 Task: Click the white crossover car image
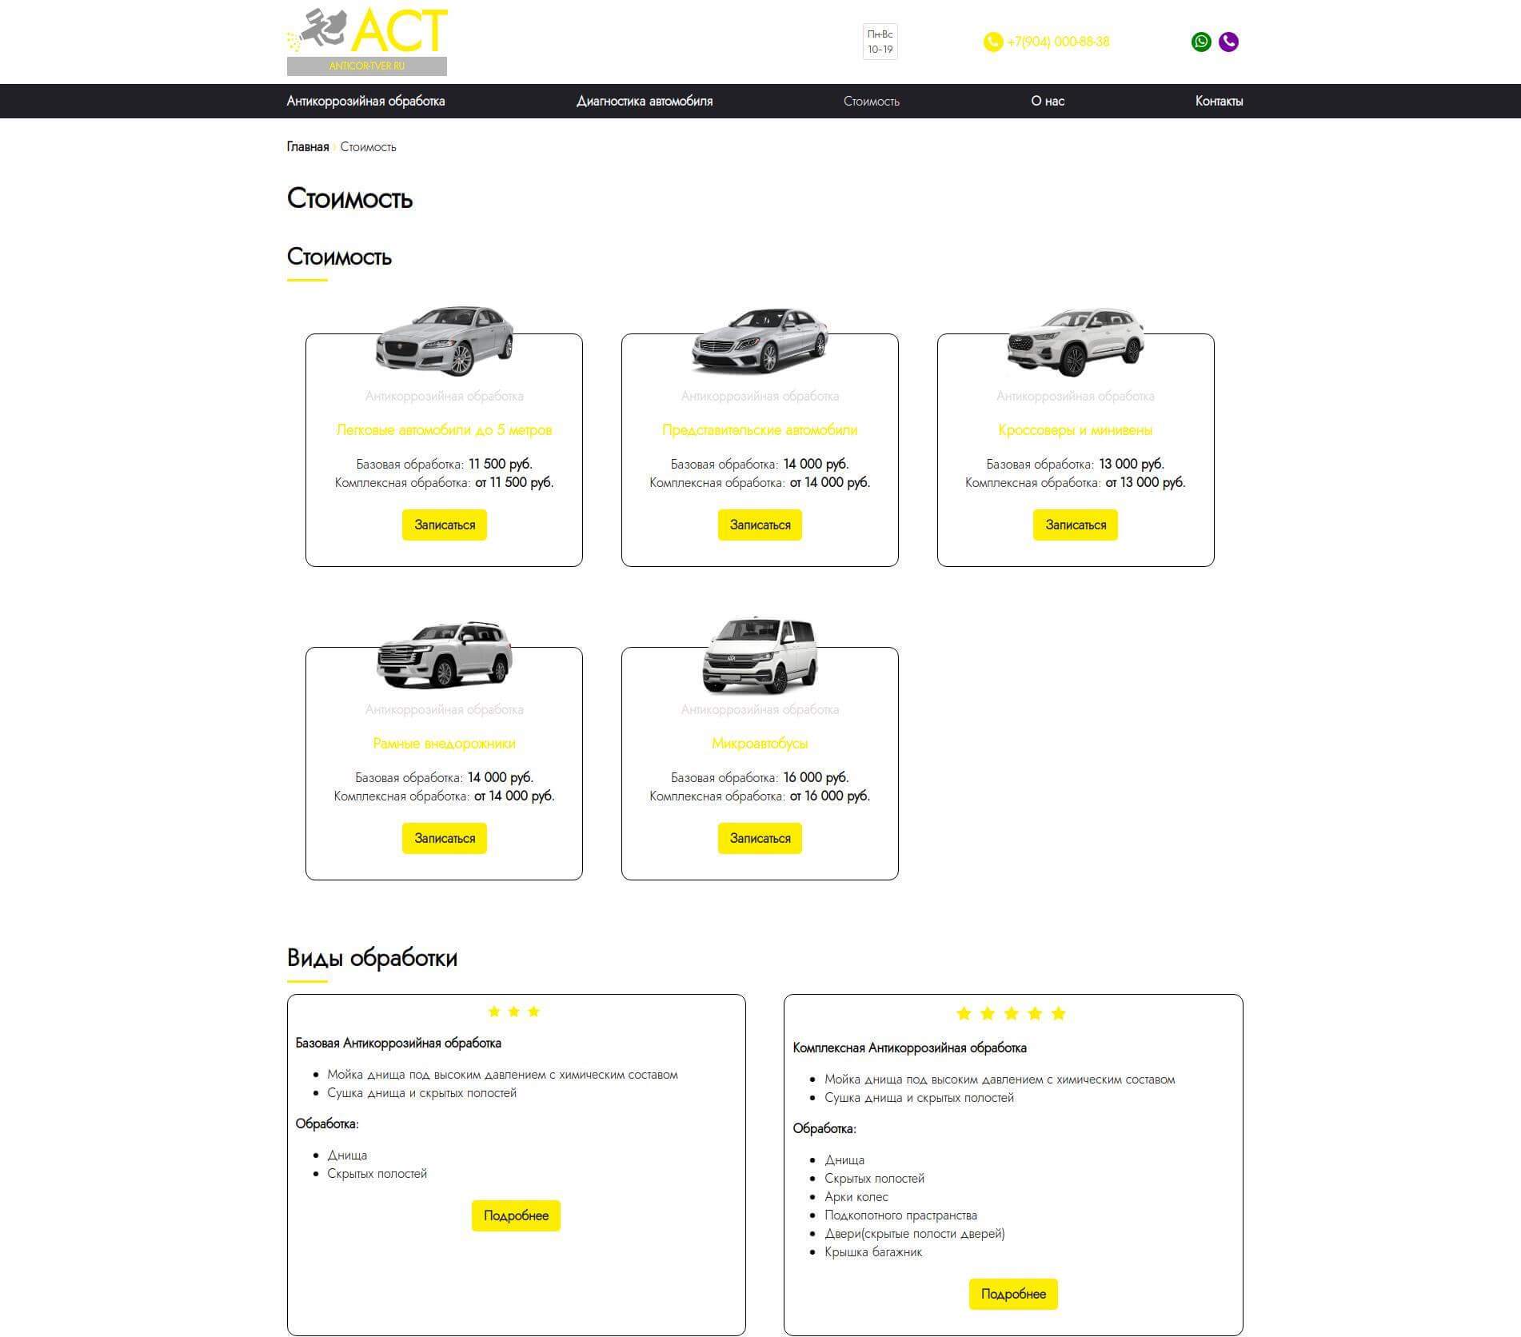point(1075,341)
